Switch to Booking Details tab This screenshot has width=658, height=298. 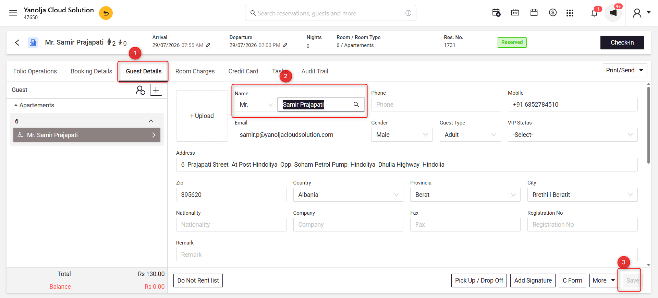(x=91, y=71)
